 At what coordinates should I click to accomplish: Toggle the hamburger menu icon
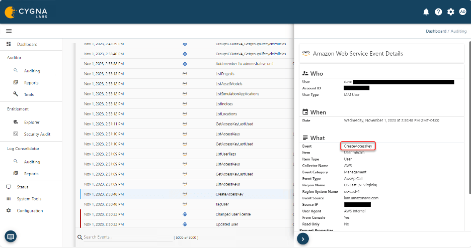9,31
